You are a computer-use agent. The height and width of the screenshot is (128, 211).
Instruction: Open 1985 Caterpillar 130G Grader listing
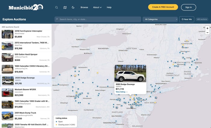(x=26, y=104)
